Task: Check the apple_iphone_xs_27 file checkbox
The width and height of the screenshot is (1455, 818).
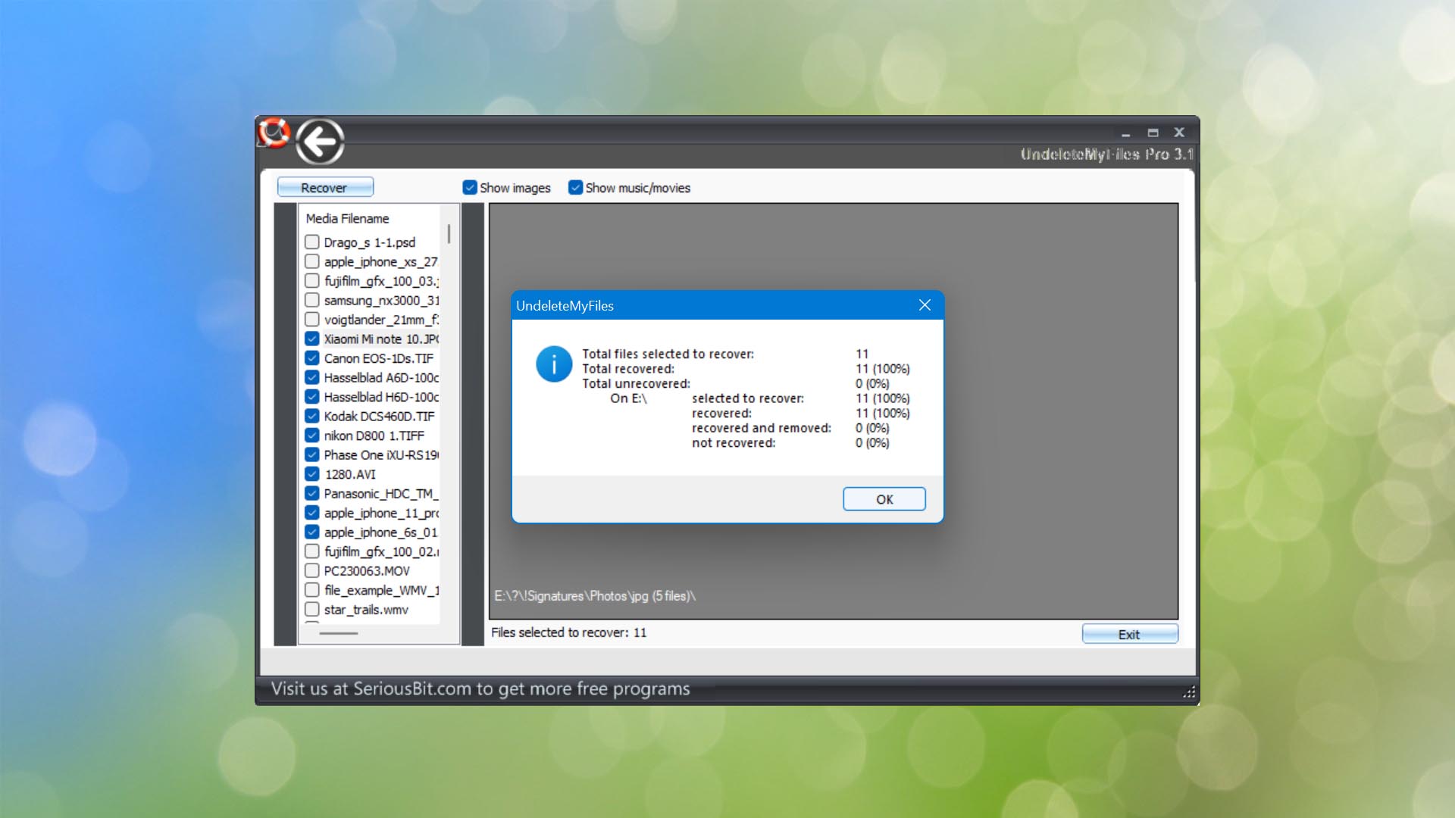Action: click(x=311, y=261)
